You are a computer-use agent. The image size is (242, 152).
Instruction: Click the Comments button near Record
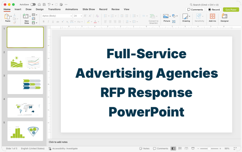tap(195, 10)
